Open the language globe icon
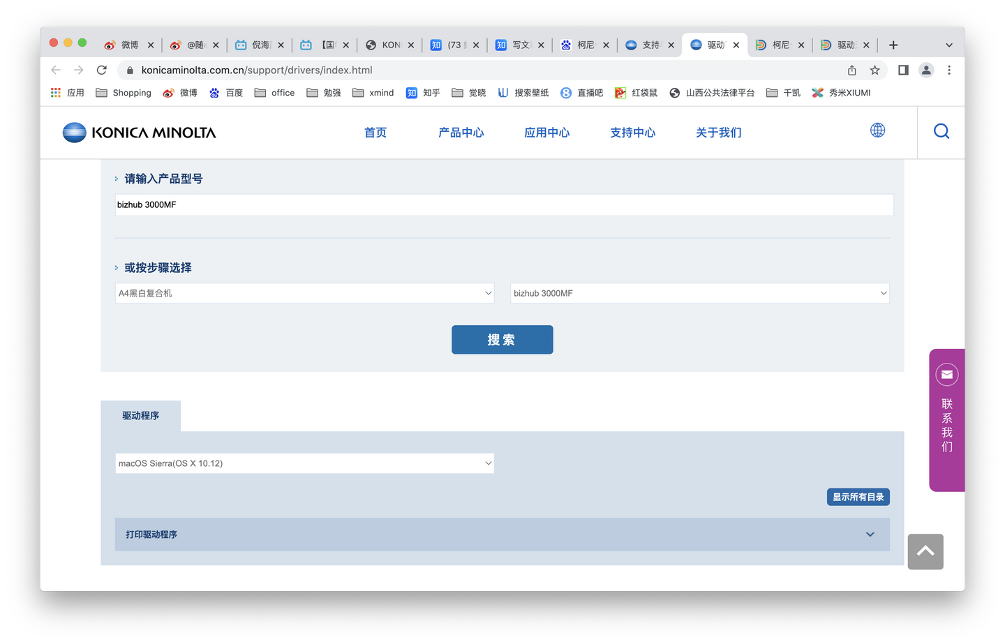This screenshot has width=1005, height=644. tap(877, 130)
